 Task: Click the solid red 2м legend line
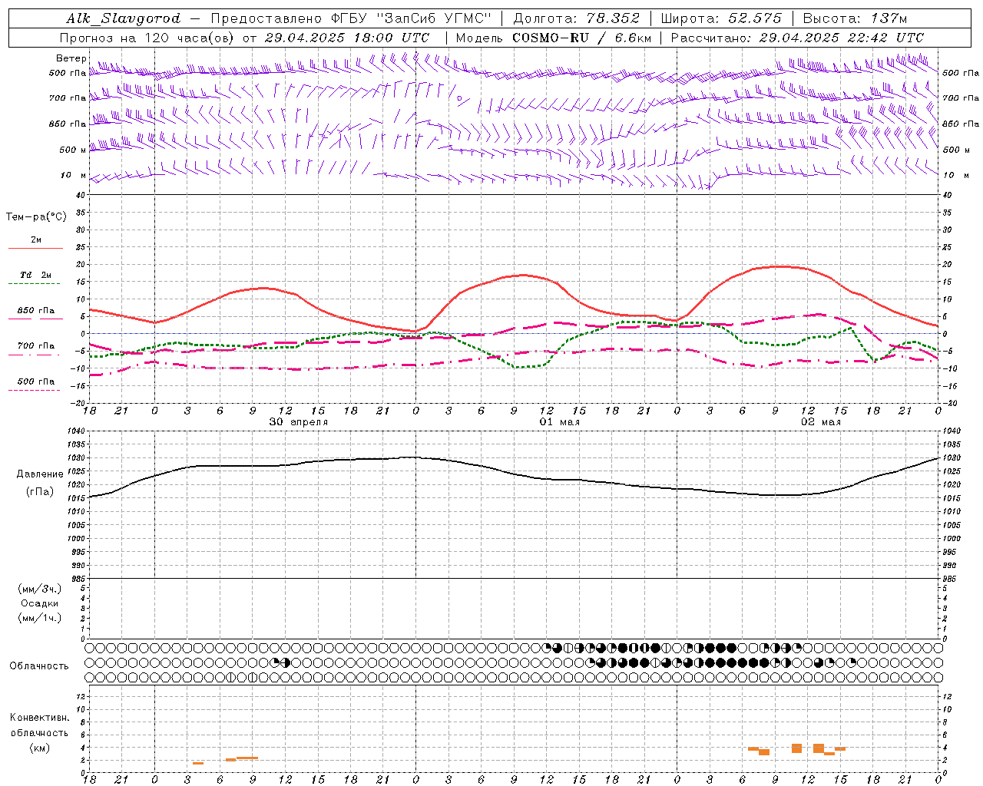(35, 249)
